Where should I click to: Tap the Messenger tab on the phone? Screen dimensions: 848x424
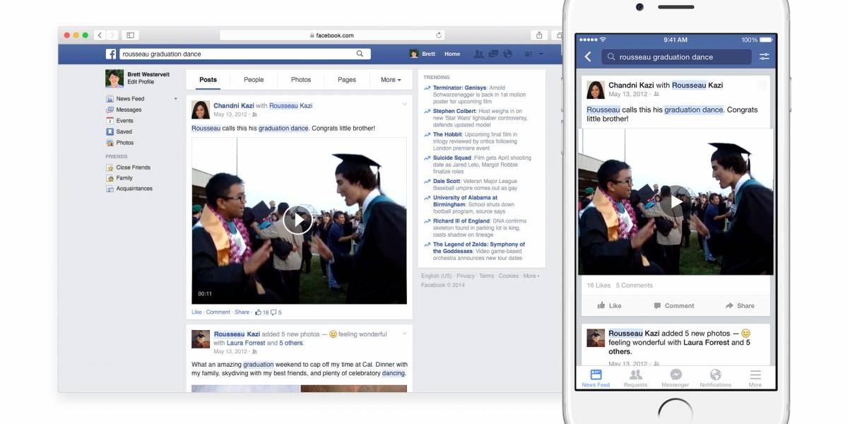676,378
